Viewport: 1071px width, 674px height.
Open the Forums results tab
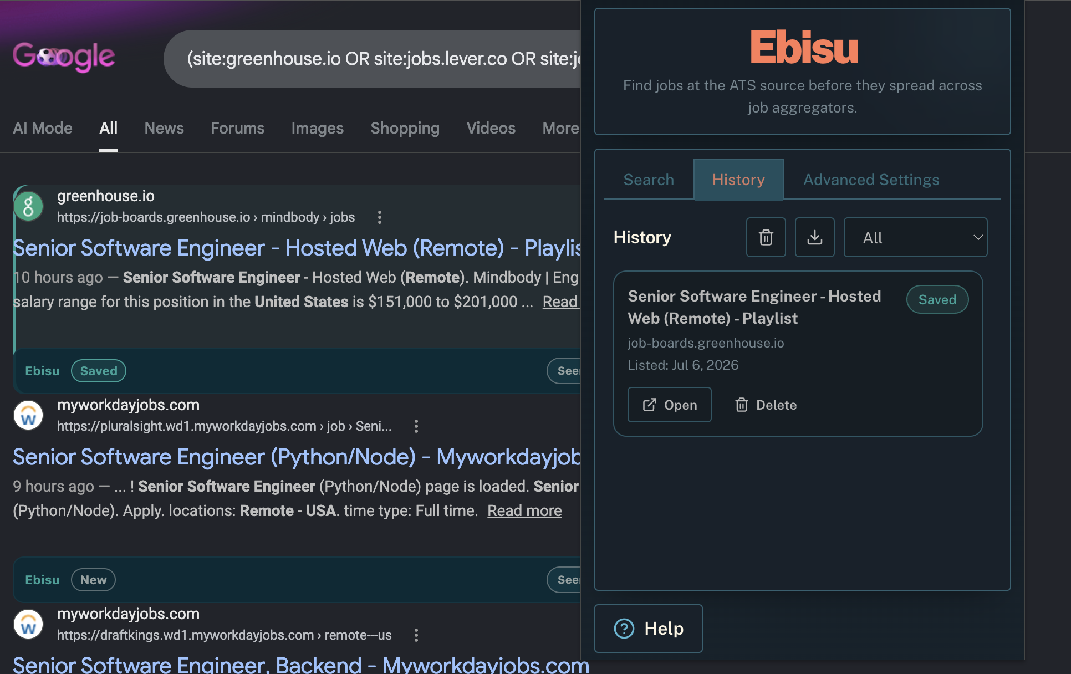[237, 128]
